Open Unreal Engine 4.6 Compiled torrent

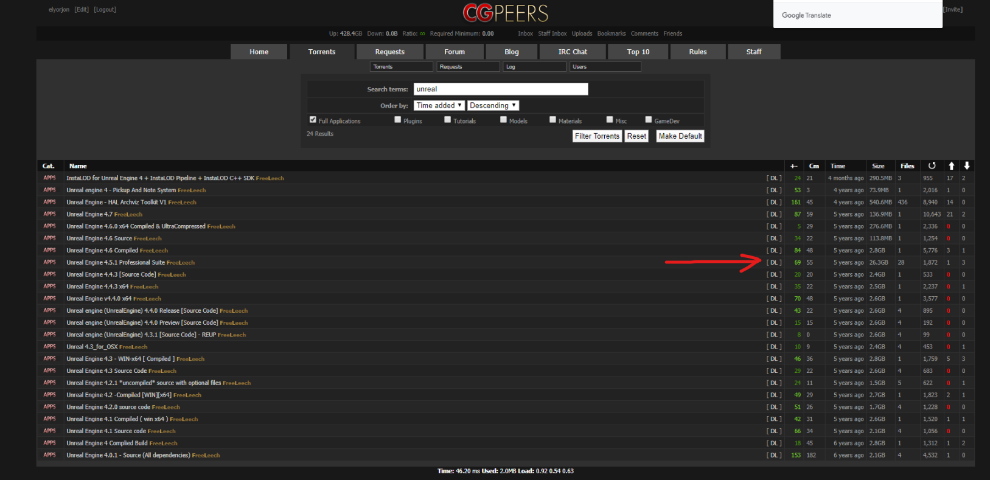(102, 250)
